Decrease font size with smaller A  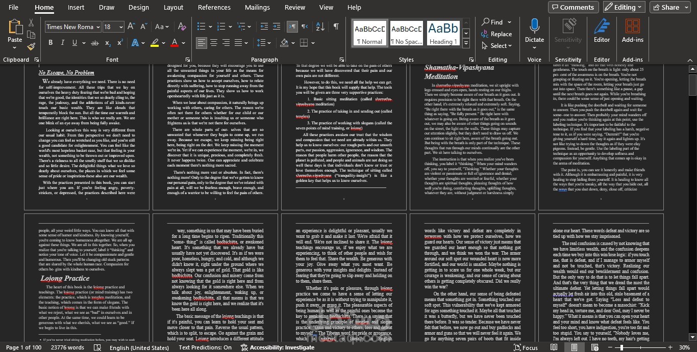click(143, 26)
